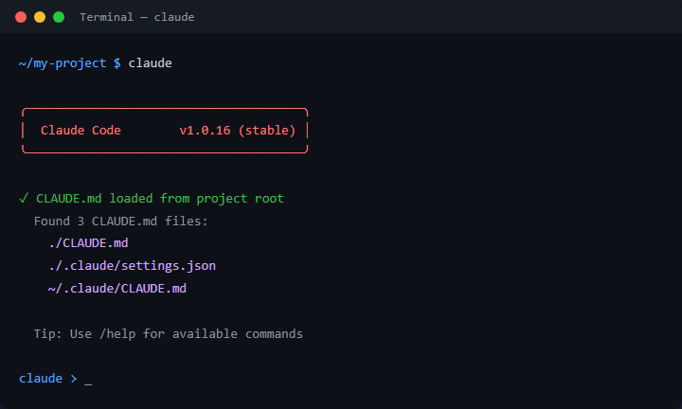
Task: Click the 'claude >' input prompt
Action: [x=48, y=379]
